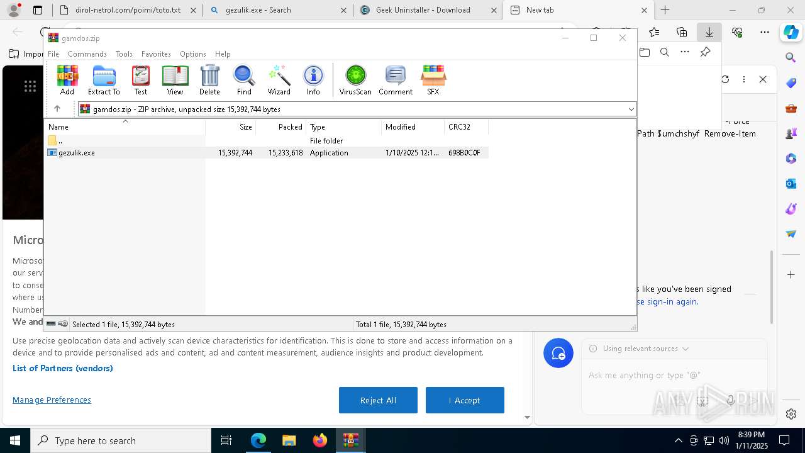
Task: Open Edge Settings and more menu
Action: (x=765, y=32)
